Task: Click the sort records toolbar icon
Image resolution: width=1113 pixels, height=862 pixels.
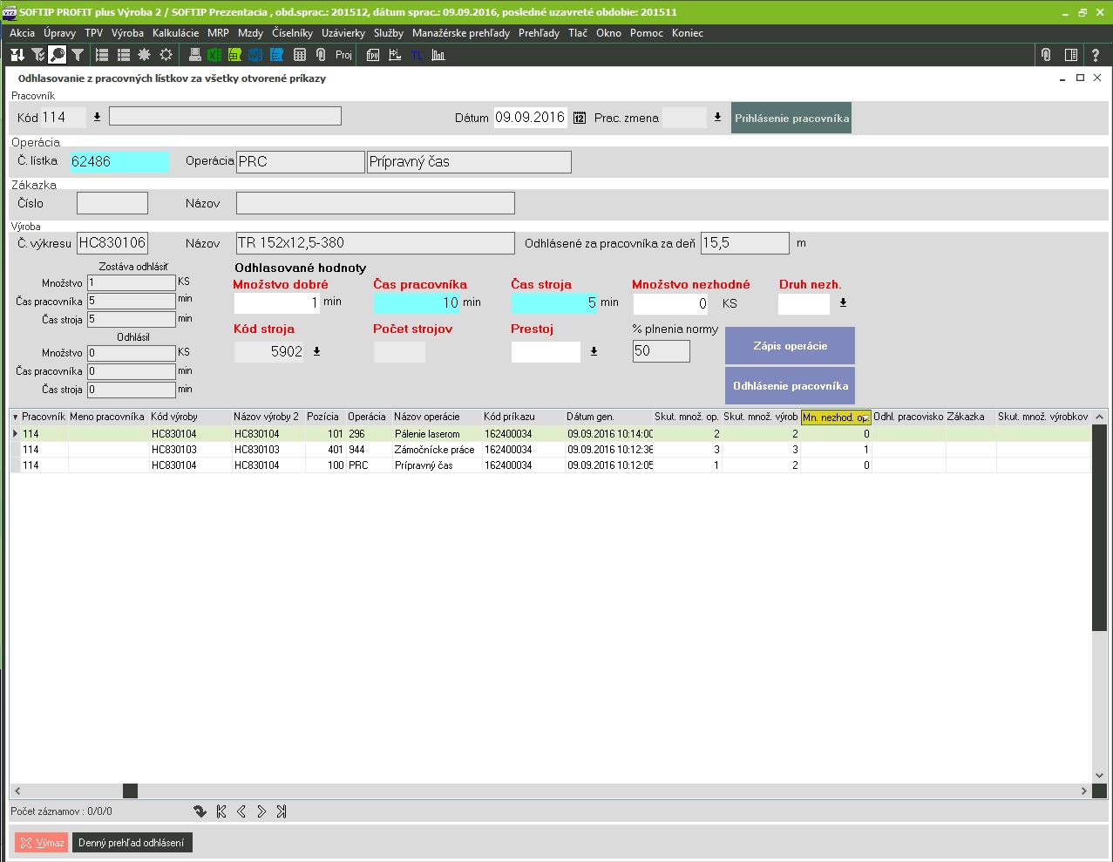Action: pos(17,55)
